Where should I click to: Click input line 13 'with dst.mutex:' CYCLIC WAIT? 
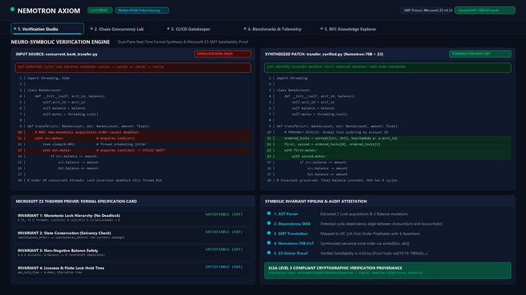(133, 150)
